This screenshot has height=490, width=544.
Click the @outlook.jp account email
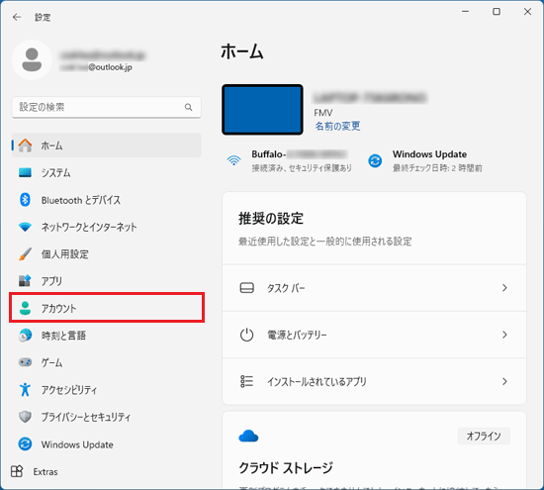pos(97,67)
